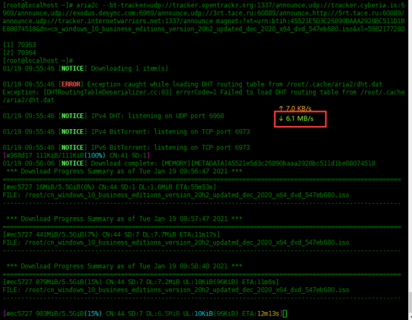The height and width of the screenshot is (320, 412).
Task: Click '#368d17 111KiB/111KiB(100%)' progress line
Action: pos(76,156)
